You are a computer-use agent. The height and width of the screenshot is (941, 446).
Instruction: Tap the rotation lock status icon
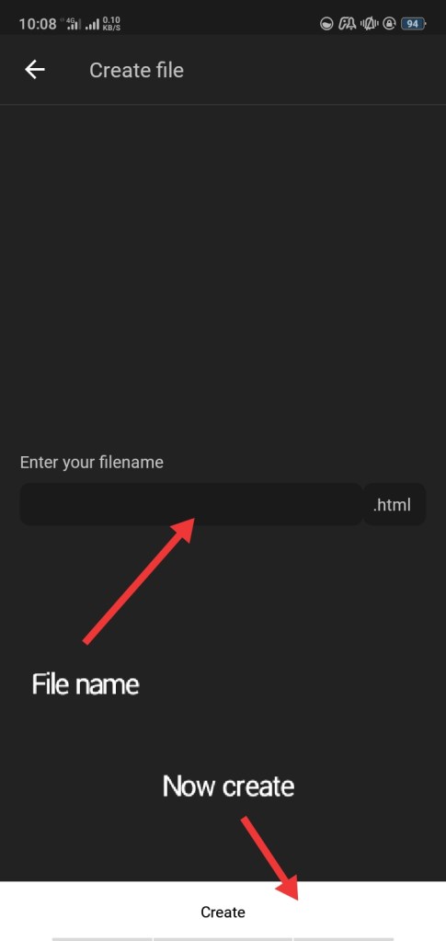point(389,24)
